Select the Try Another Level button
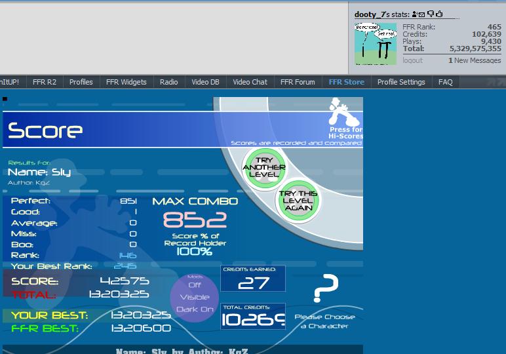Image resolution: width=506 pixels, height=354 pixels. tap(264, 167)
